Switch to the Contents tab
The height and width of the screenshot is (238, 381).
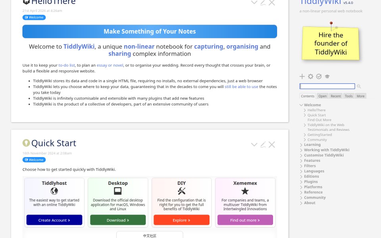tap(307, 96)
